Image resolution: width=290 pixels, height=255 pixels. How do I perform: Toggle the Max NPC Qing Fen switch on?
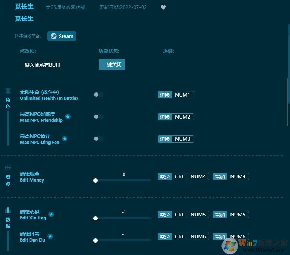click(x=98, y=139)
